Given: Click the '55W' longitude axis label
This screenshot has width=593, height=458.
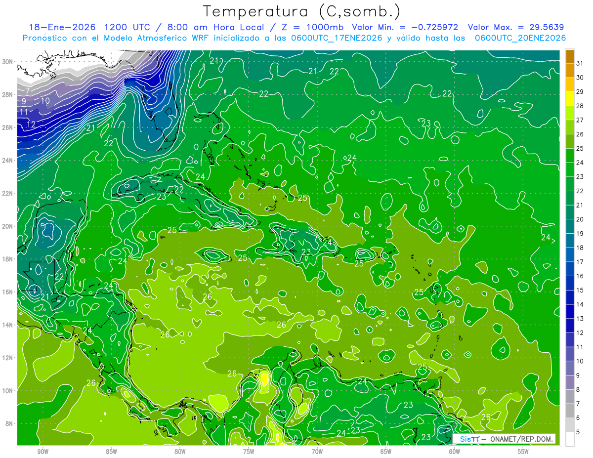Looking at the screenshot, I should (523, 452).
